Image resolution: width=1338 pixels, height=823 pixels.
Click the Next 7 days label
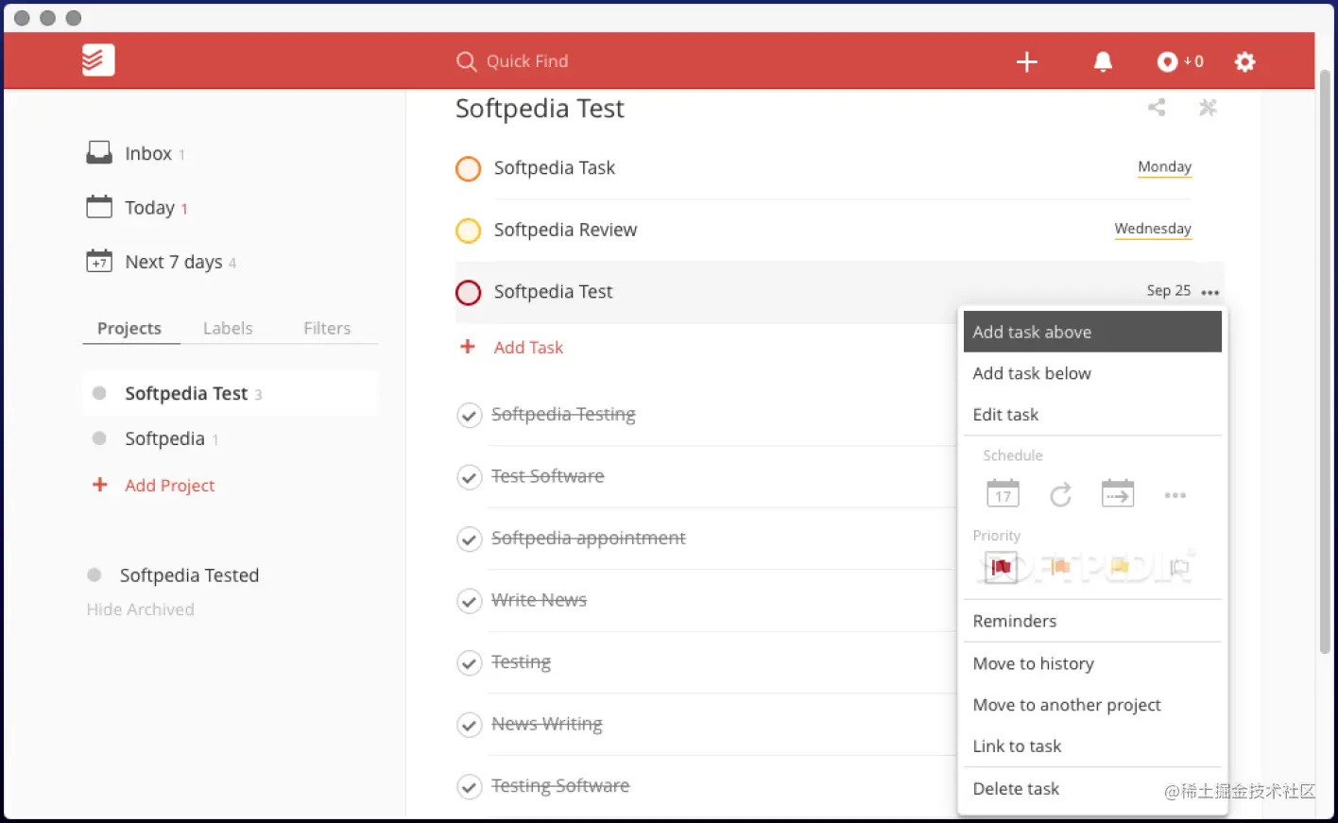(174, 262)
